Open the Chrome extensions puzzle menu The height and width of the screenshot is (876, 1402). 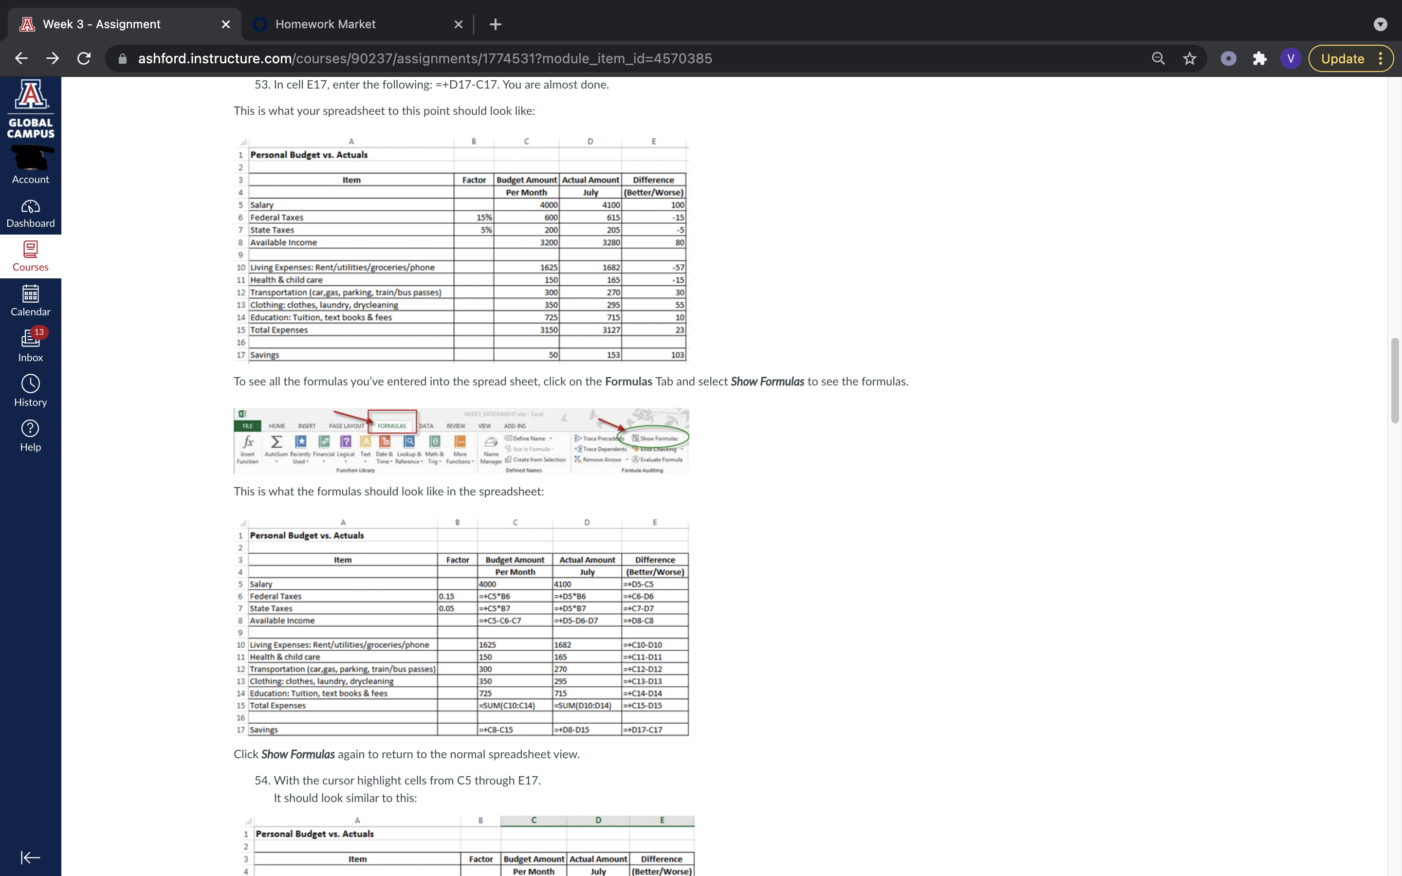click(1259, 58)
